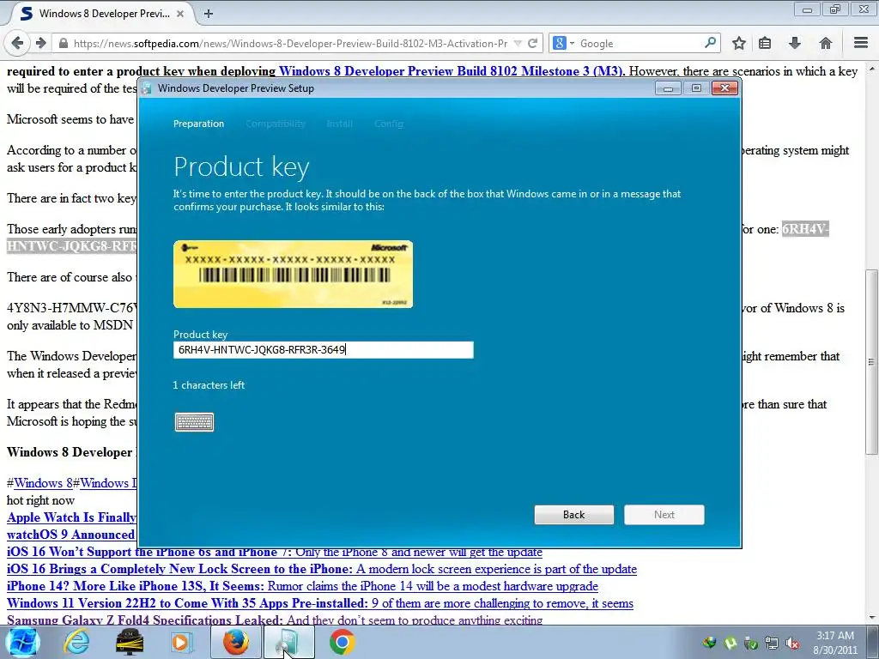Click the muted volume speaker tray icon
Viewport: 879px width, 659px height.
[x=792, y=643]
